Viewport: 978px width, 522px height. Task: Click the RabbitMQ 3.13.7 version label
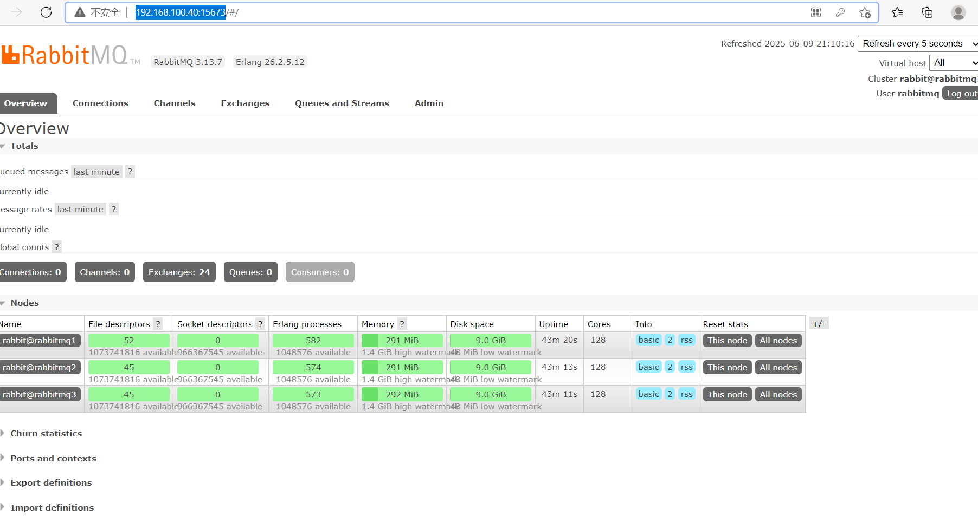pyautogui.click(x=188, y=62)
